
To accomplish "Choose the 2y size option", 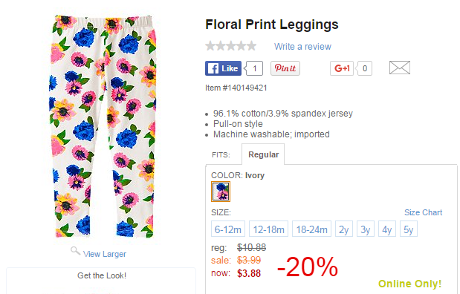I will pyautogui.click(x=344, y=229).
